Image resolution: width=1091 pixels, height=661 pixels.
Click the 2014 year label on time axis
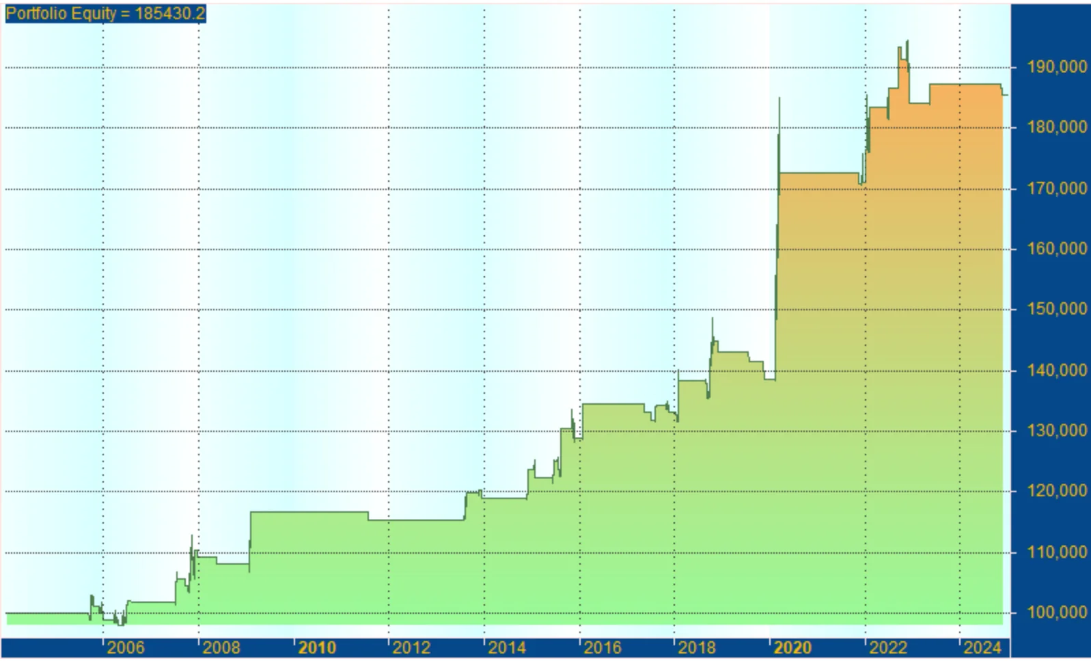coord(507,648)
